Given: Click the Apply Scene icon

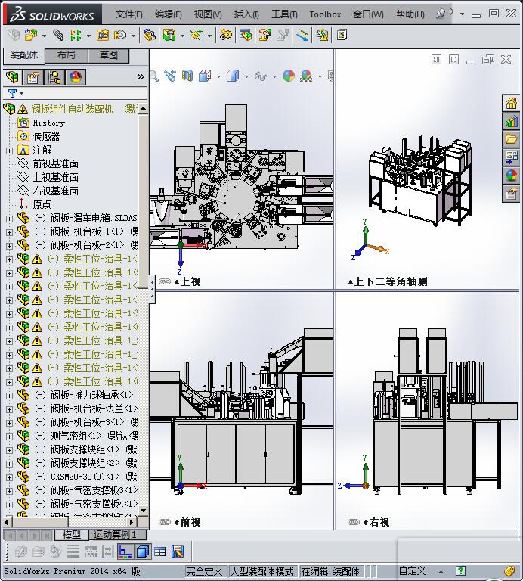Looking at the screenshot, I should [306, 76].
